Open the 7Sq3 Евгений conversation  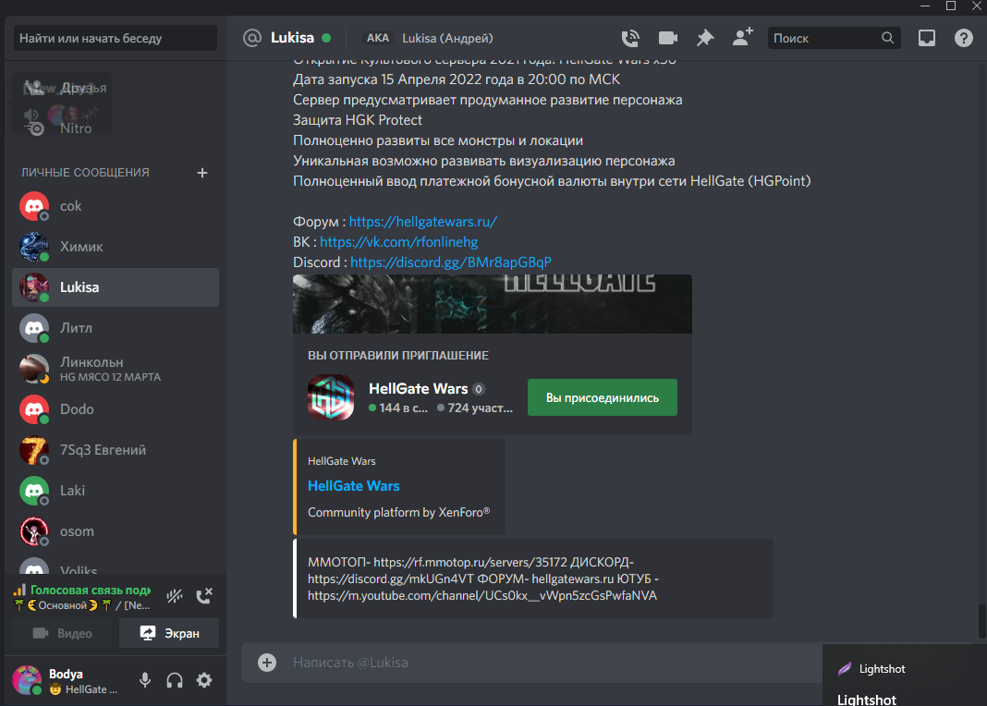tap(116, 450)
